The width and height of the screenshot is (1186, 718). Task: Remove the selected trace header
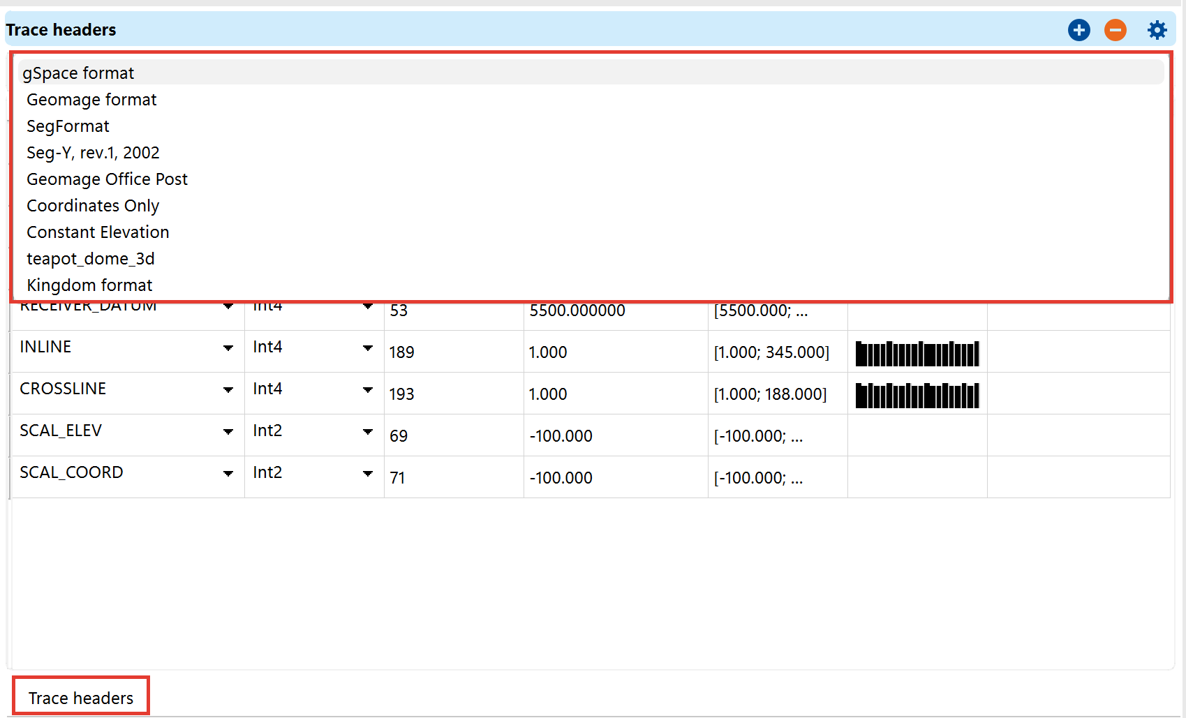pos(1115,30)
